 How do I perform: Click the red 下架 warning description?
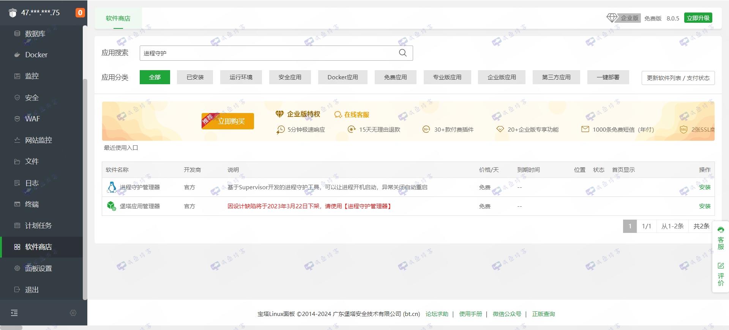coord(309,206)
